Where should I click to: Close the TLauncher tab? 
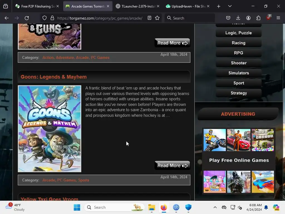point(158,6)
